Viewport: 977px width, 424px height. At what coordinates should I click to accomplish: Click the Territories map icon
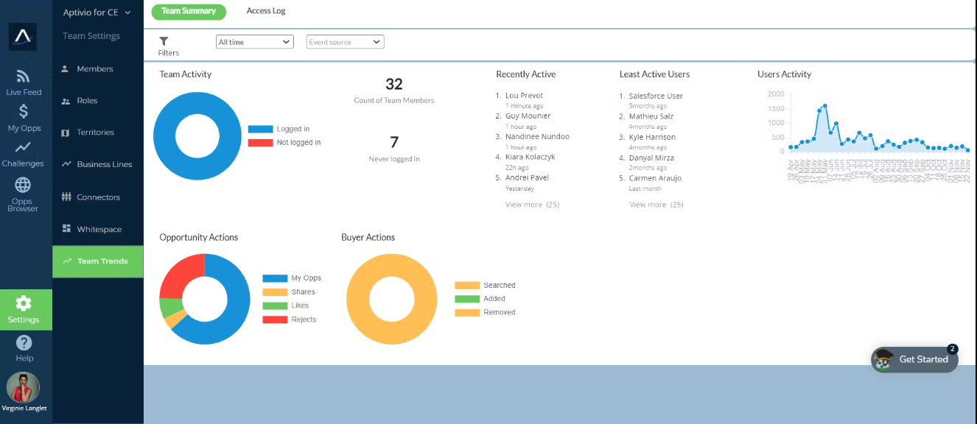coord(66,132)
